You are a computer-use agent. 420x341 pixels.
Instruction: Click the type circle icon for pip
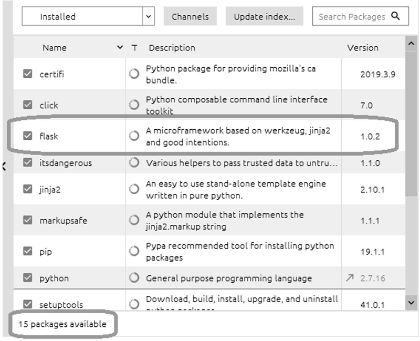pyautogui.click(x=134, y=251)
